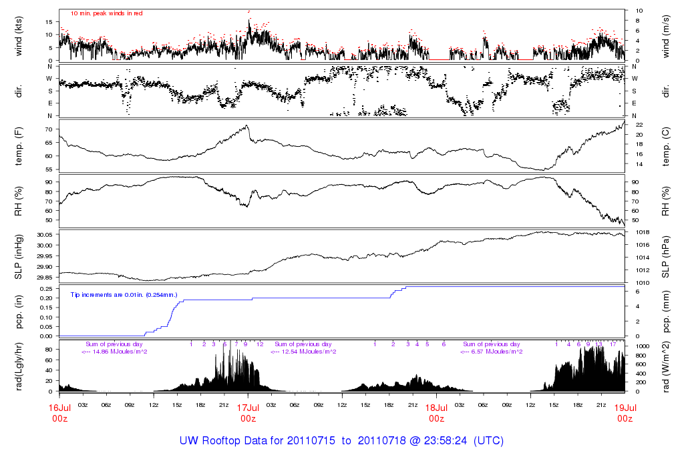The image size is (684, 467).
Task: Click the '12.54 MJoules/m^2' radiation sum
Action: click(309, 352)
